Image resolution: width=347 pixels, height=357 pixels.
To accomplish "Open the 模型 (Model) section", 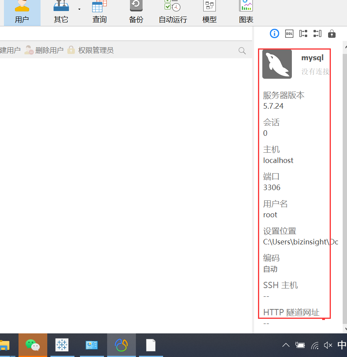I will coord(210,12).
